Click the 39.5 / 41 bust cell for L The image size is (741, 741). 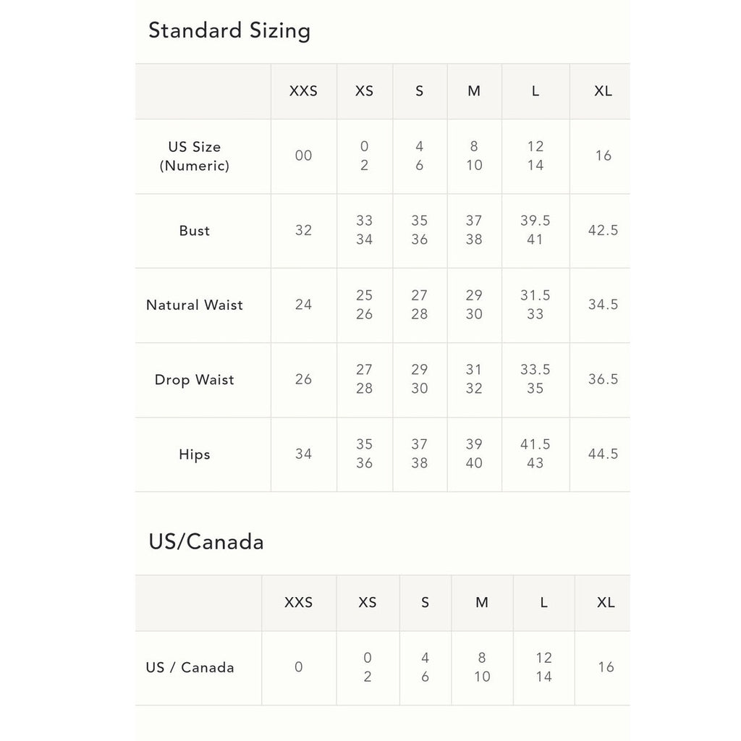point(535,230)
